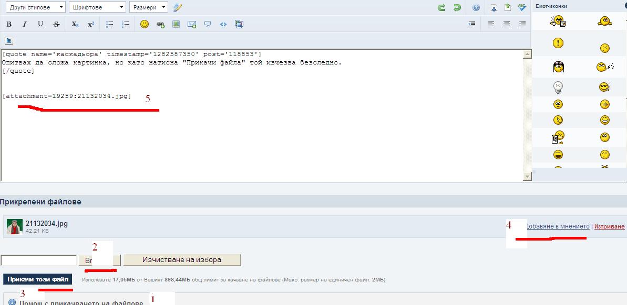This screenshot has width=627, height=305.
Task: Click the Twitter icon in toolbar
Action: click(9, 41)
